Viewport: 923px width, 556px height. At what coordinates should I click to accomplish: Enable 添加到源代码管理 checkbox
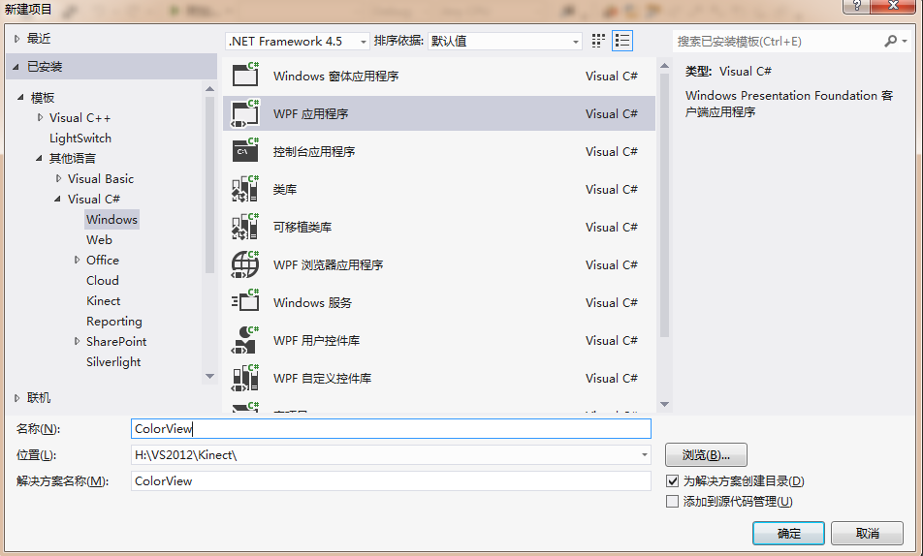coord(672,502)
